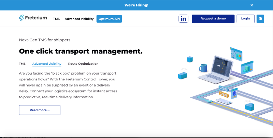Viewport: 273px width, 138px height.
Task: Open Advanced visibility in the top navigation
Action: pyautogui.click(x=79, y=19)
